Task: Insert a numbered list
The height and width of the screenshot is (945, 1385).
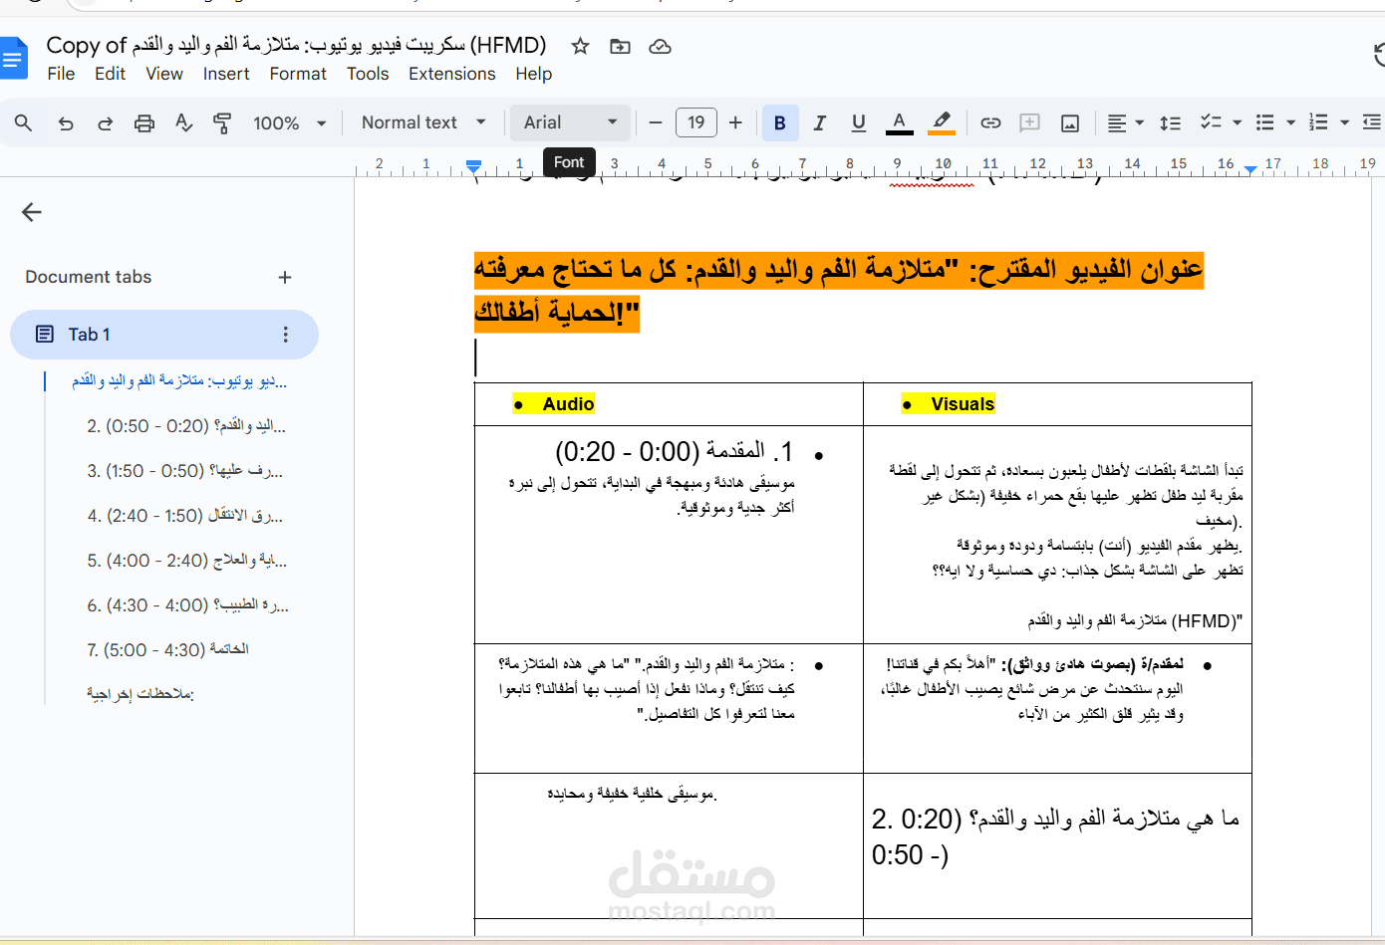Action: coord(1318,122)
